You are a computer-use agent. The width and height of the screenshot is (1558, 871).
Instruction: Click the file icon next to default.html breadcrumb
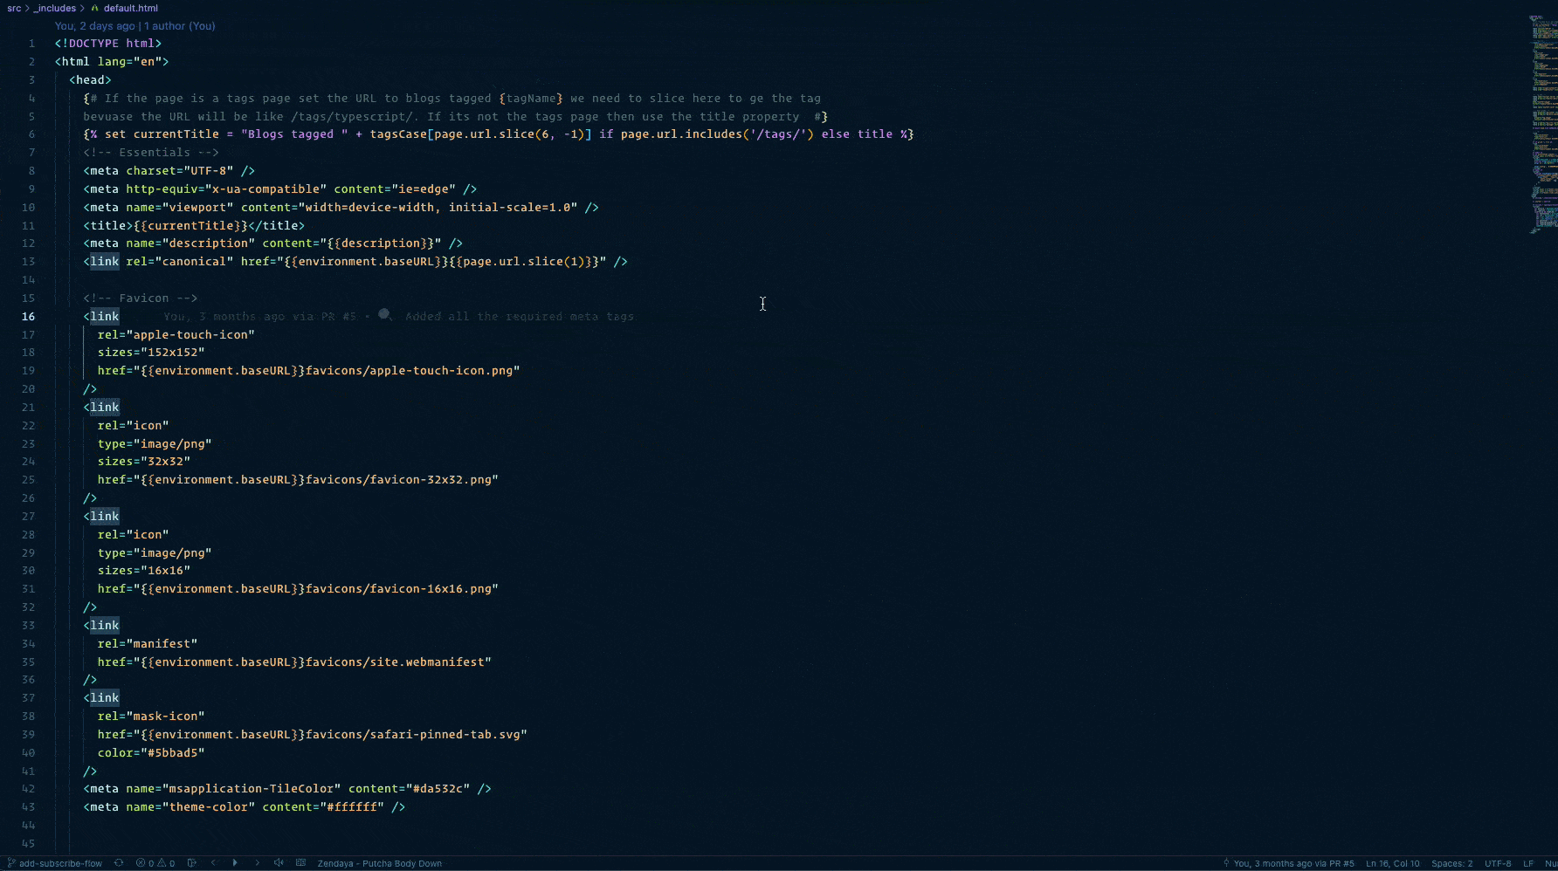96,8
